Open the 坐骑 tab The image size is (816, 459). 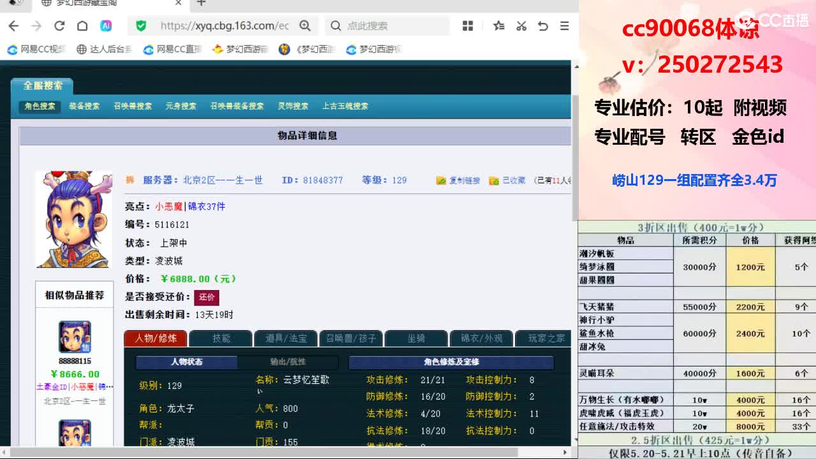click(416, 339)
